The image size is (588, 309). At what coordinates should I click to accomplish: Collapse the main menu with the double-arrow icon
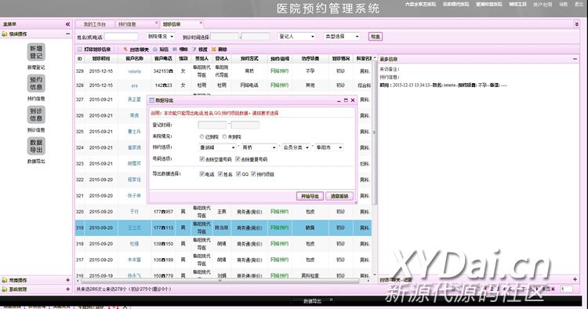67,24
